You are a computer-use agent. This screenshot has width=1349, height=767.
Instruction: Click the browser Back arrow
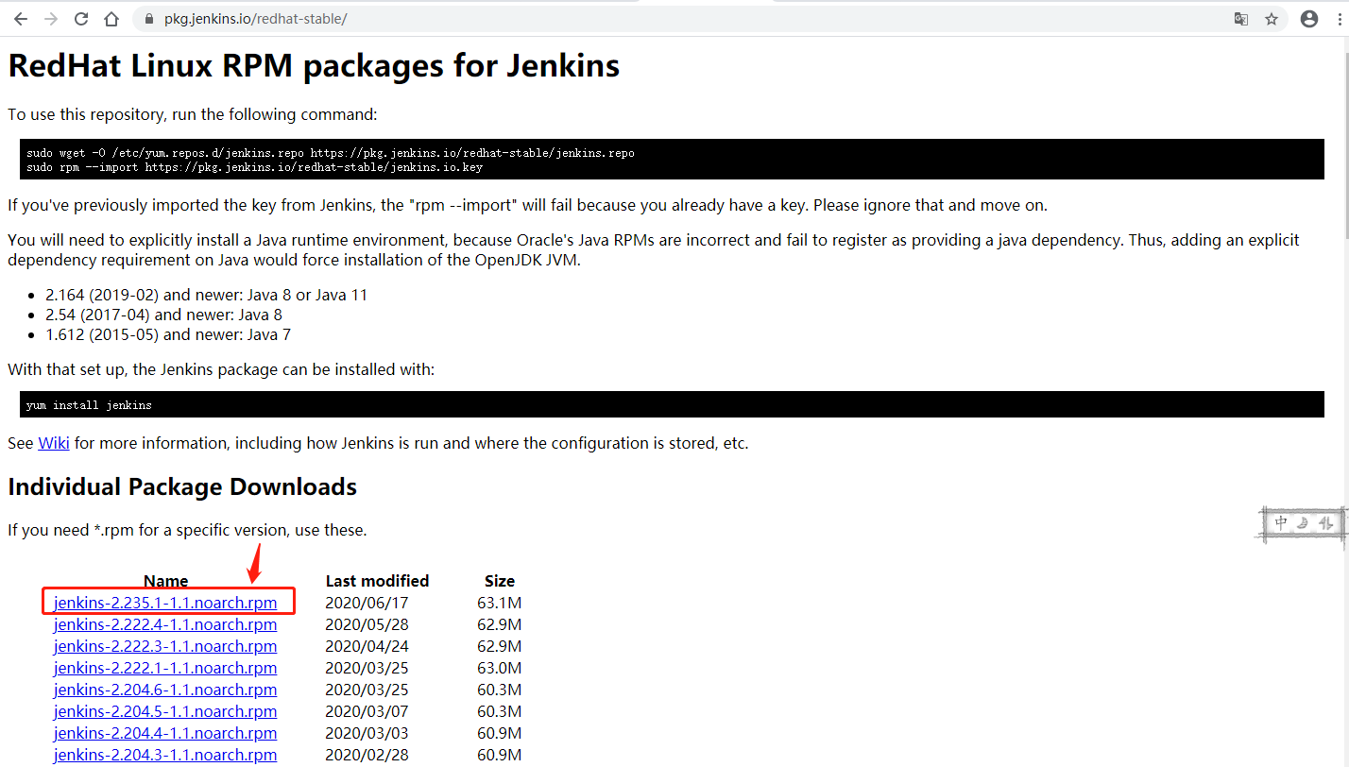[x=21, y=19]
